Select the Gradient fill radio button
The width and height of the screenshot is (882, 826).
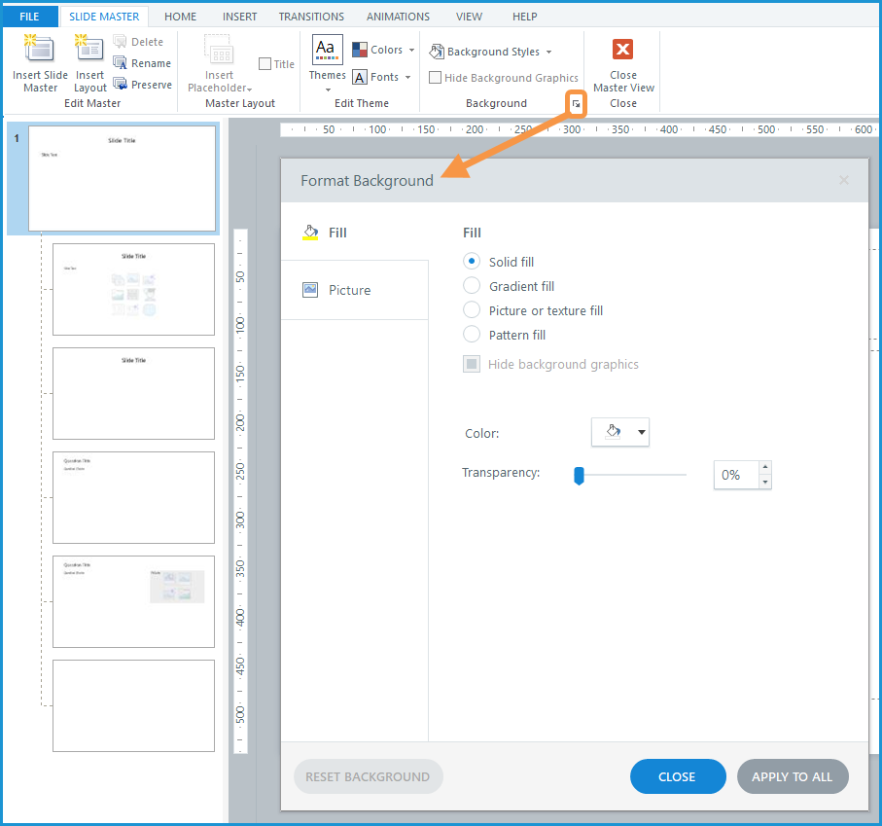[472, 286]
